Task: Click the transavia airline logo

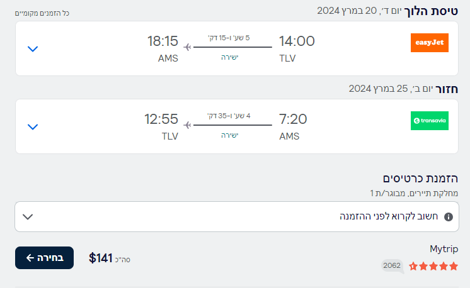Action: coord(430,121)
